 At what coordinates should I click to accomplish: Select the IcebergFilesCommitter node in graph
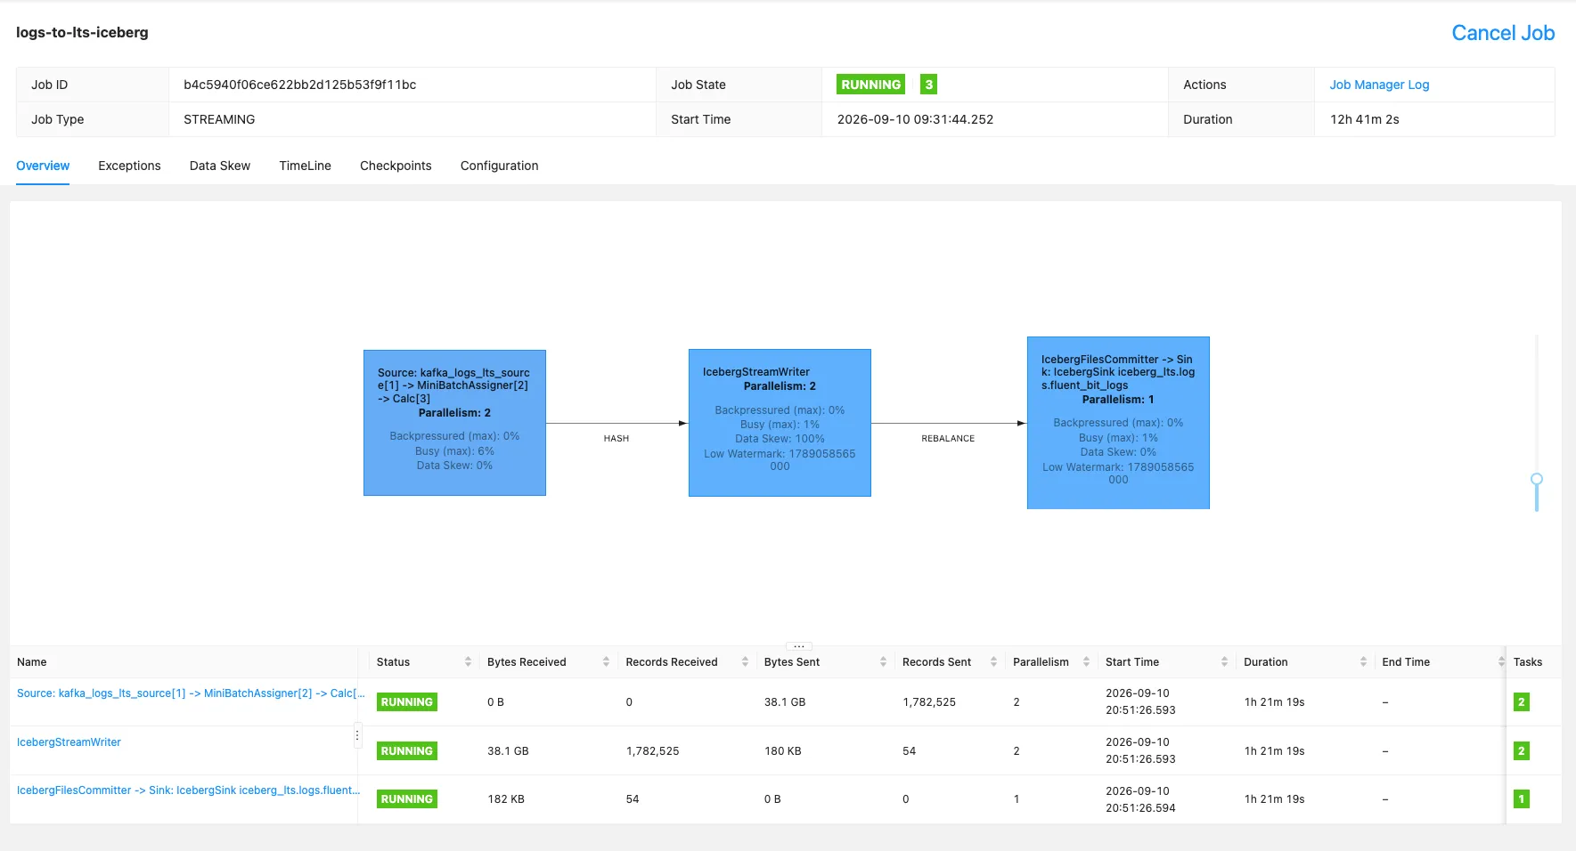(1118, 423)
